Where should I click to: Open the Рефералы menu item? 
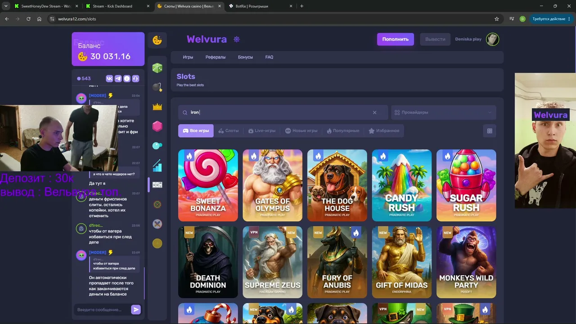pyautogui.click(x=216, y=57)
